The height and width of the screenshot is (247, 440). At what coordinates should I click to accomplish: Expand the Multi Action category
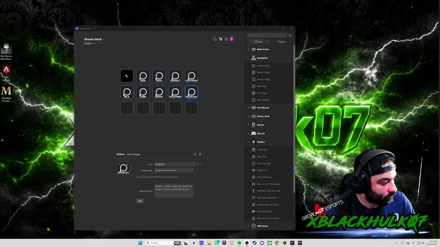click(248, 49)
